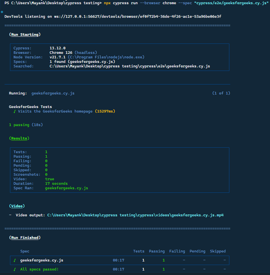Click the Failing column header
This screenshot has height=275, width=270.
click(177, 251)
